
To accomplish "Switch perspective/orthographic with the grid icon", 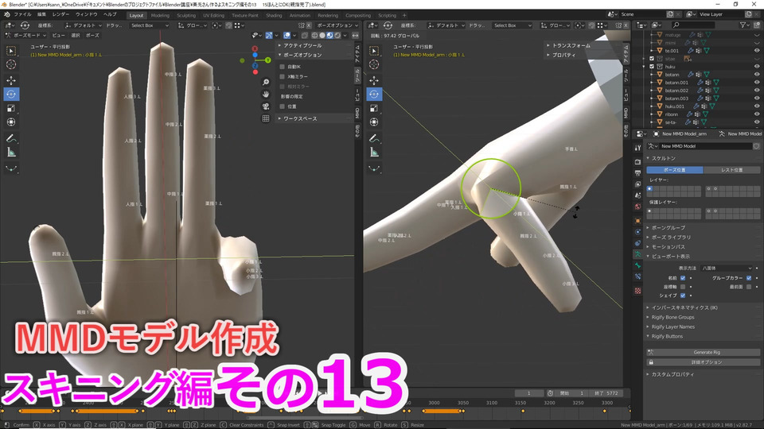I will click(x=266, y=118).
